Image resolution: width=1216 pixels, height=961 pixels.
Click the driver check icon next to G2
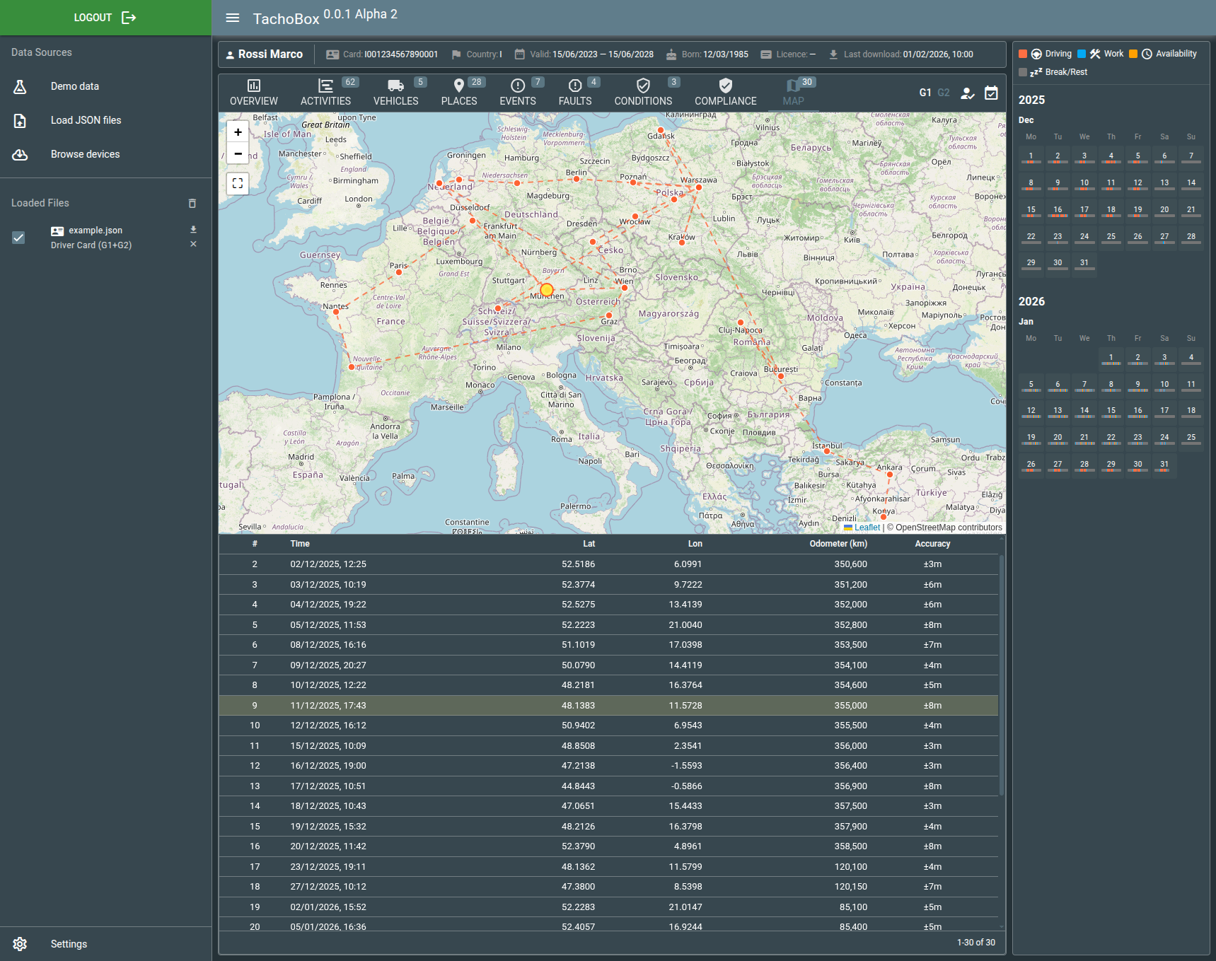(x=967, y=93)
